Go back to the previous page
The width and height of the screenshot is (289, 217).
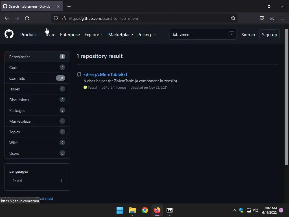(x=7, y=18)
